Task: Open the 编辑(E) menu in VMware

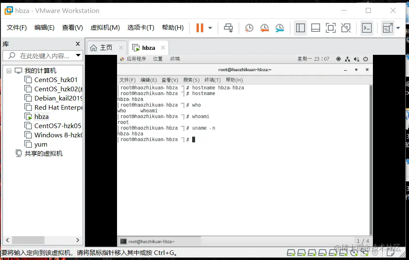Action: coord(44,28)
